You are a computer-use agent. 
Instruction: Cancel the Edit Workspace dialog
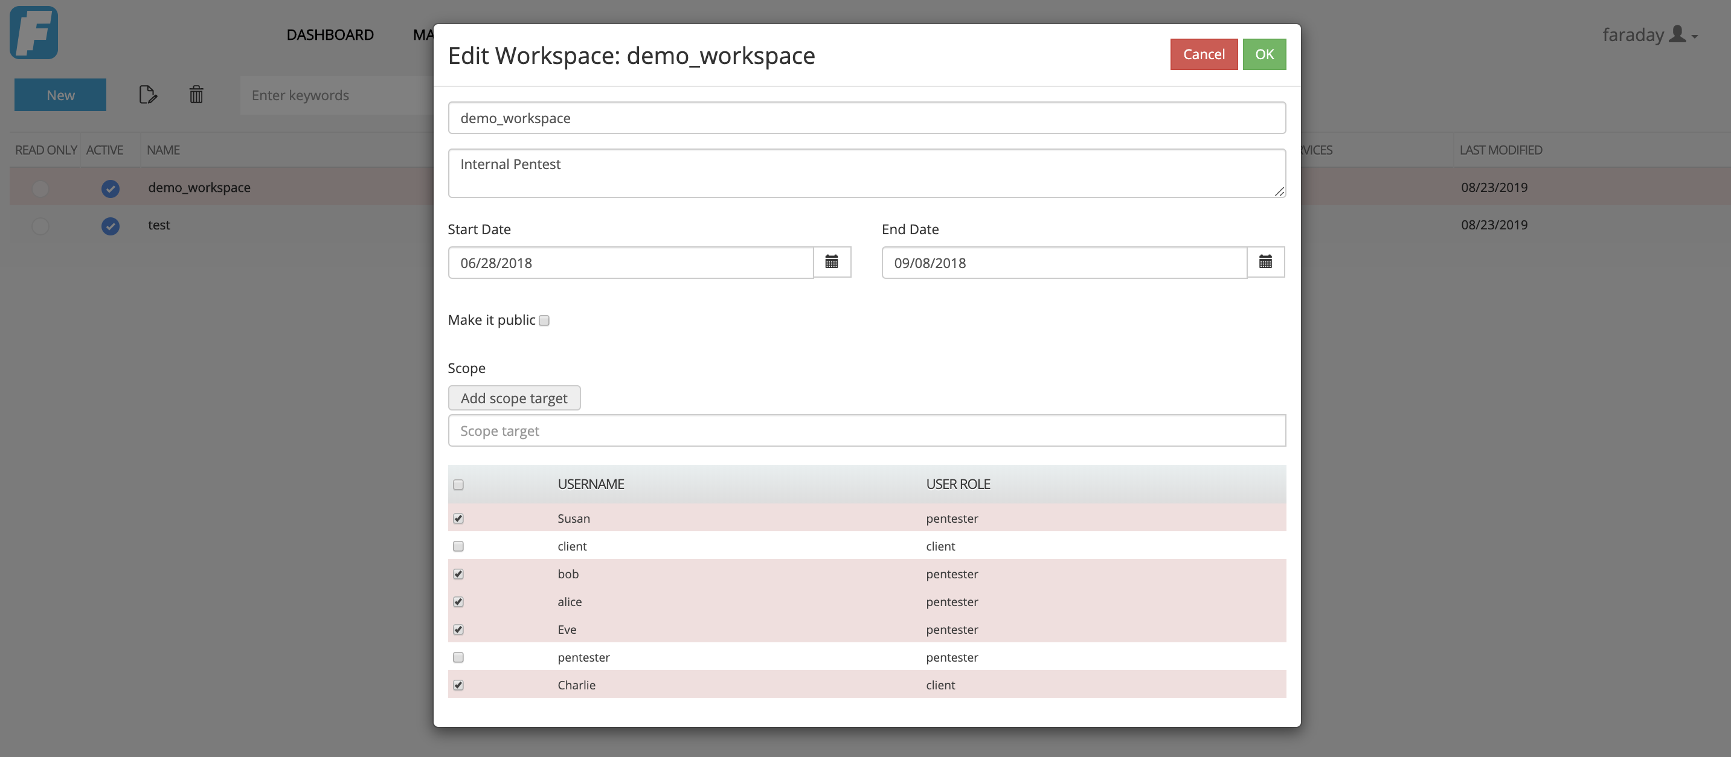[1204, 54]
